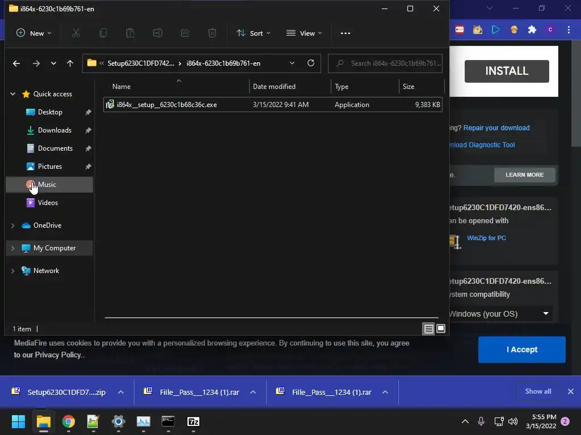Click WinZip for PC link
This screenshot has height=435, width=581.
click(x=486, y=238)
